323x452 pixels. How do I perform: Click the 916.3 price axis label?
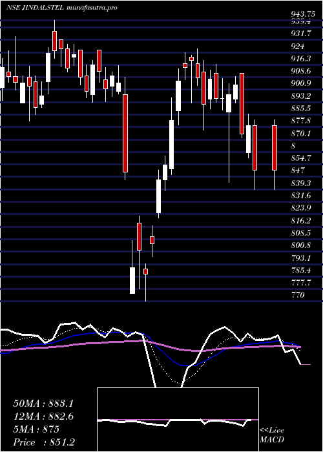302,59
